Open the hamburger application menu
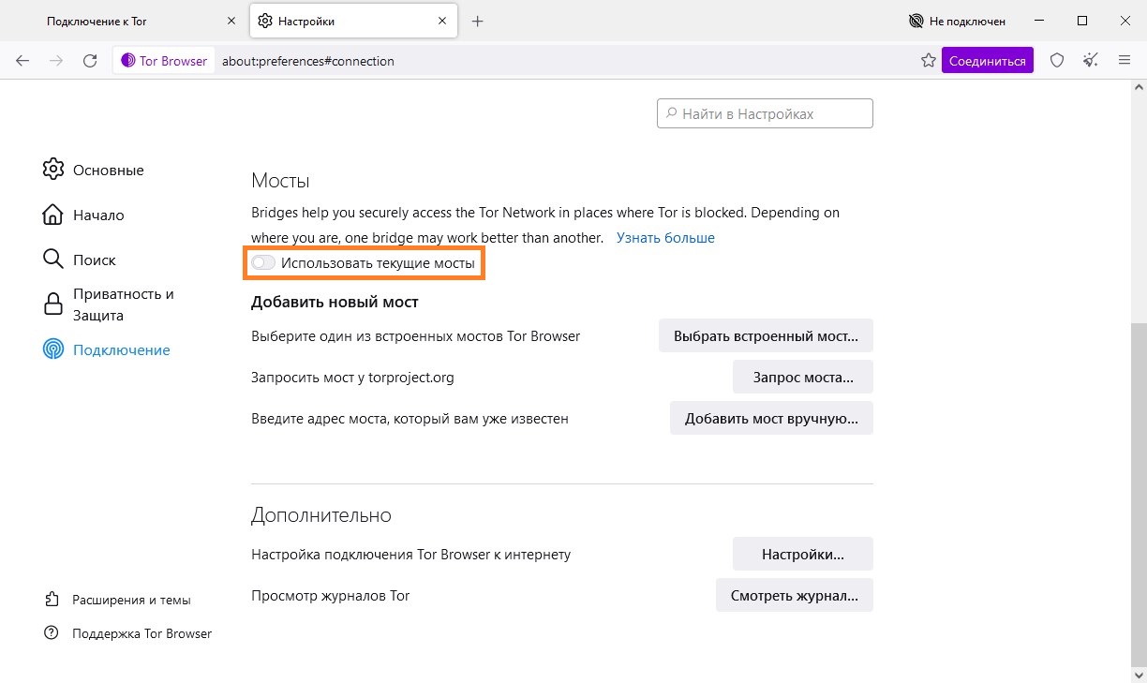Viewport: 1147px width, 683px height. click(x=1125, y=61)
